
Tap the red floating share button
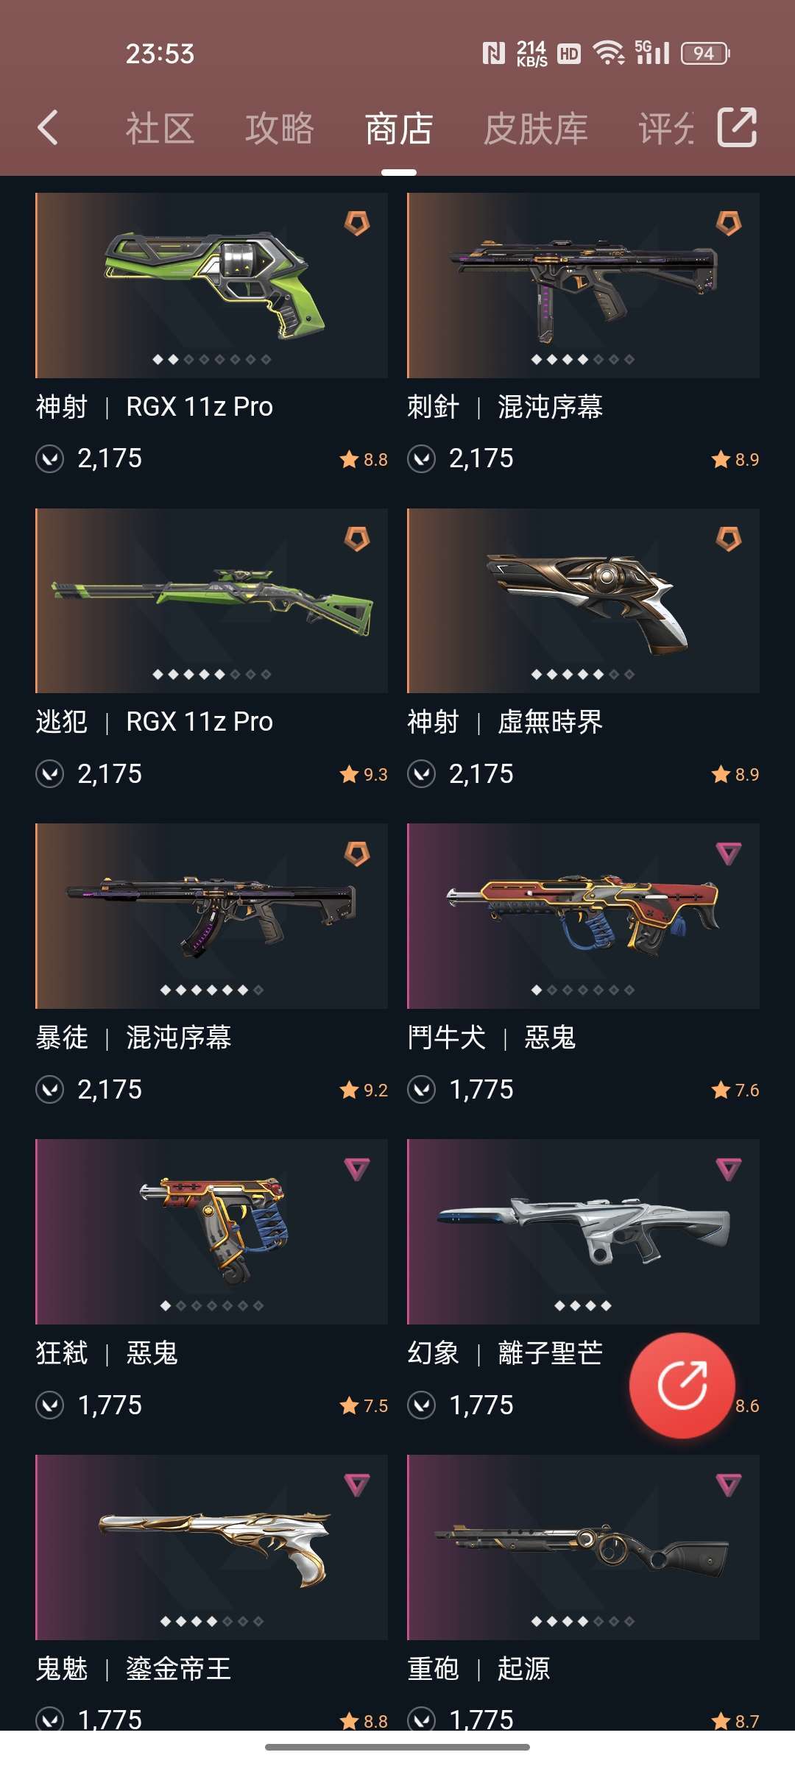coord(682,1385)
